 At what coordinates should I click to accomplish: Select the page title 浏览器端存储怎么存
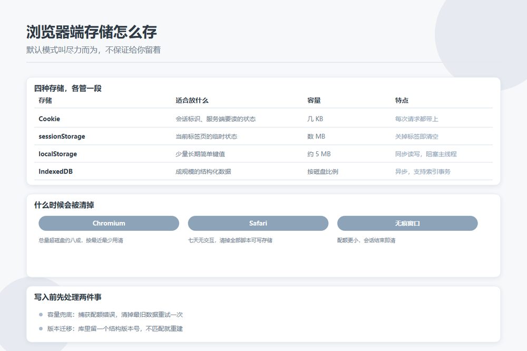click(x=91, y=32)
